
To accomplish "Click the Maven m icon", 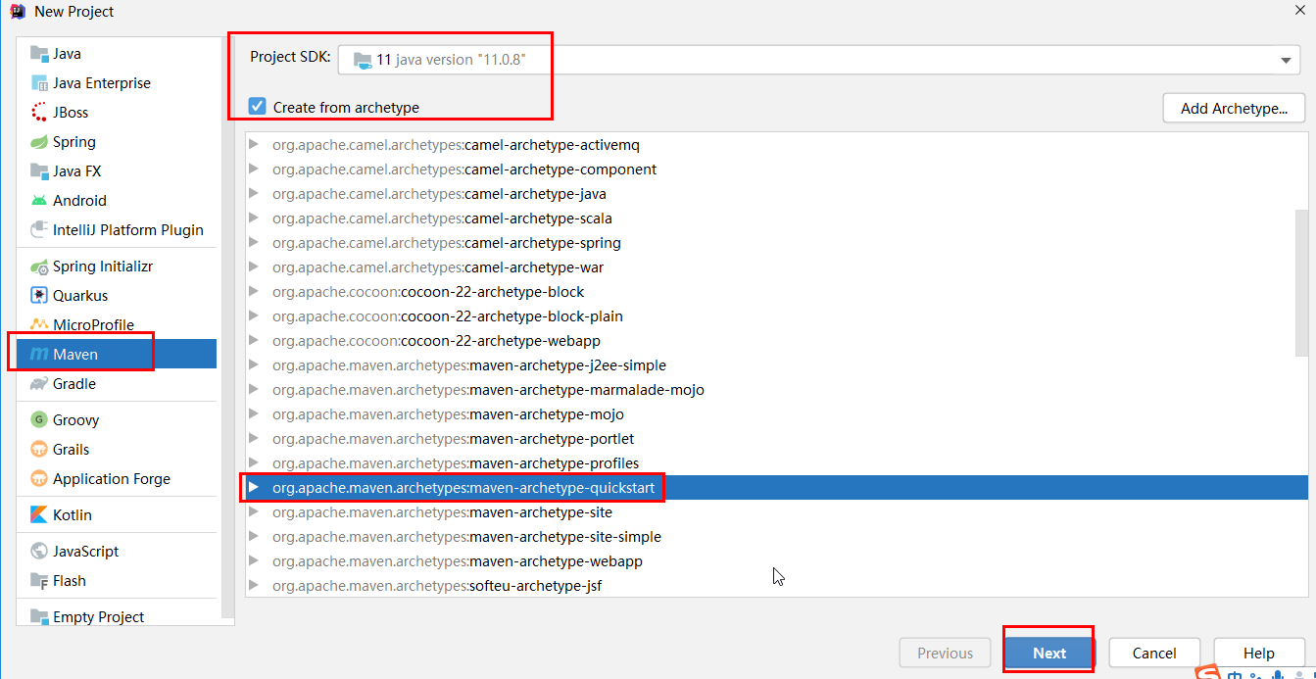I will click(39, 355).
